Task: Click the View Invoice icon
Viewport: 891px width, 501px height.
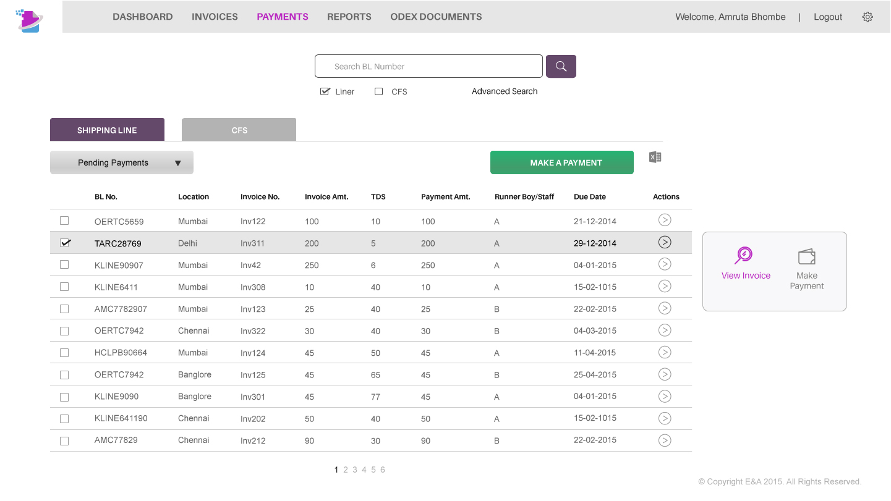Action: click(744, 256)
